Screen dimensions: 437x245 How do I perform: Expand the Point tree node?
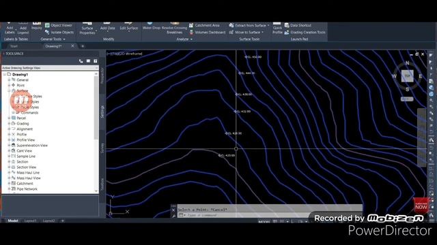point(9,85)
